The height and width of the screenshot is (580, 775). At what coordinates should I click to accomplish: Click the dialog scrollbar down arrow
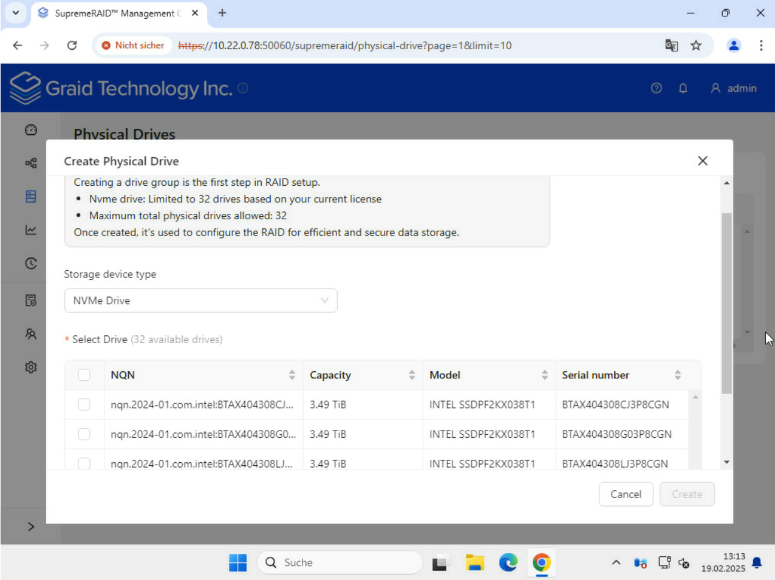(x=726, y=462)
